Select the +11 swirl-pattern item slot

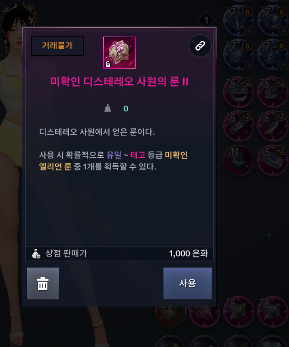click(x=239, y=160)
